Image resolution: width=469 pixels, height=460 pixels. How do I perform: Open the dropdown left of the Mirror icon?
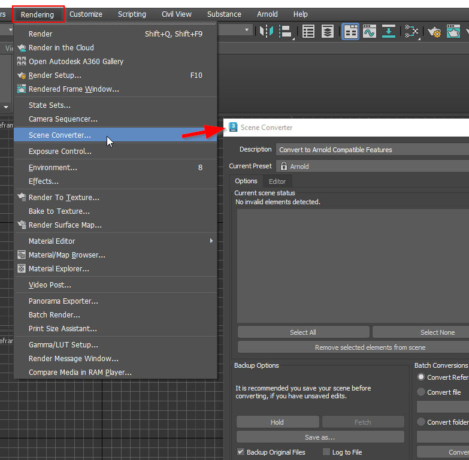point(247,30)
